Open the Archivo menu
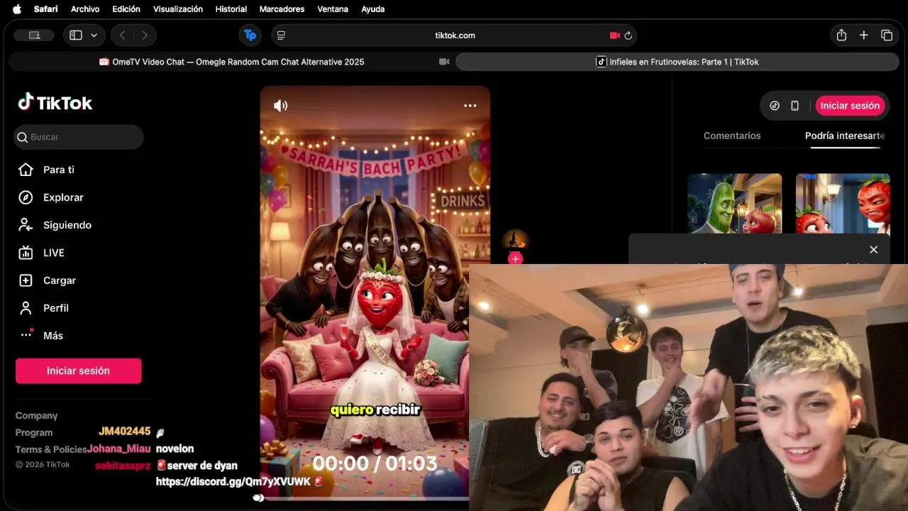 coord(85,9)
